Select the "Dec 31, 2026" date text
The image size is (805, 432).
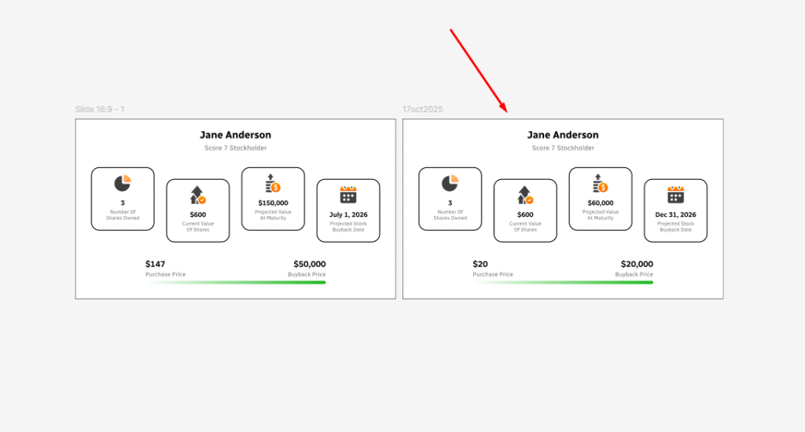675,214
